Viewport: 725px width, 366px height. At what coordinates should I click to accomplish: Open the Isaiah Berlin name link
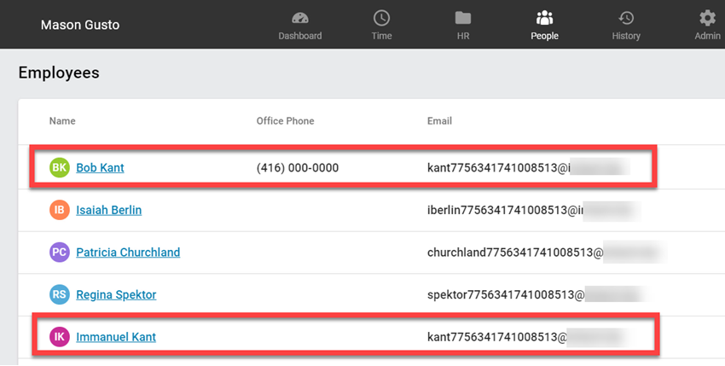click(108, 210)
